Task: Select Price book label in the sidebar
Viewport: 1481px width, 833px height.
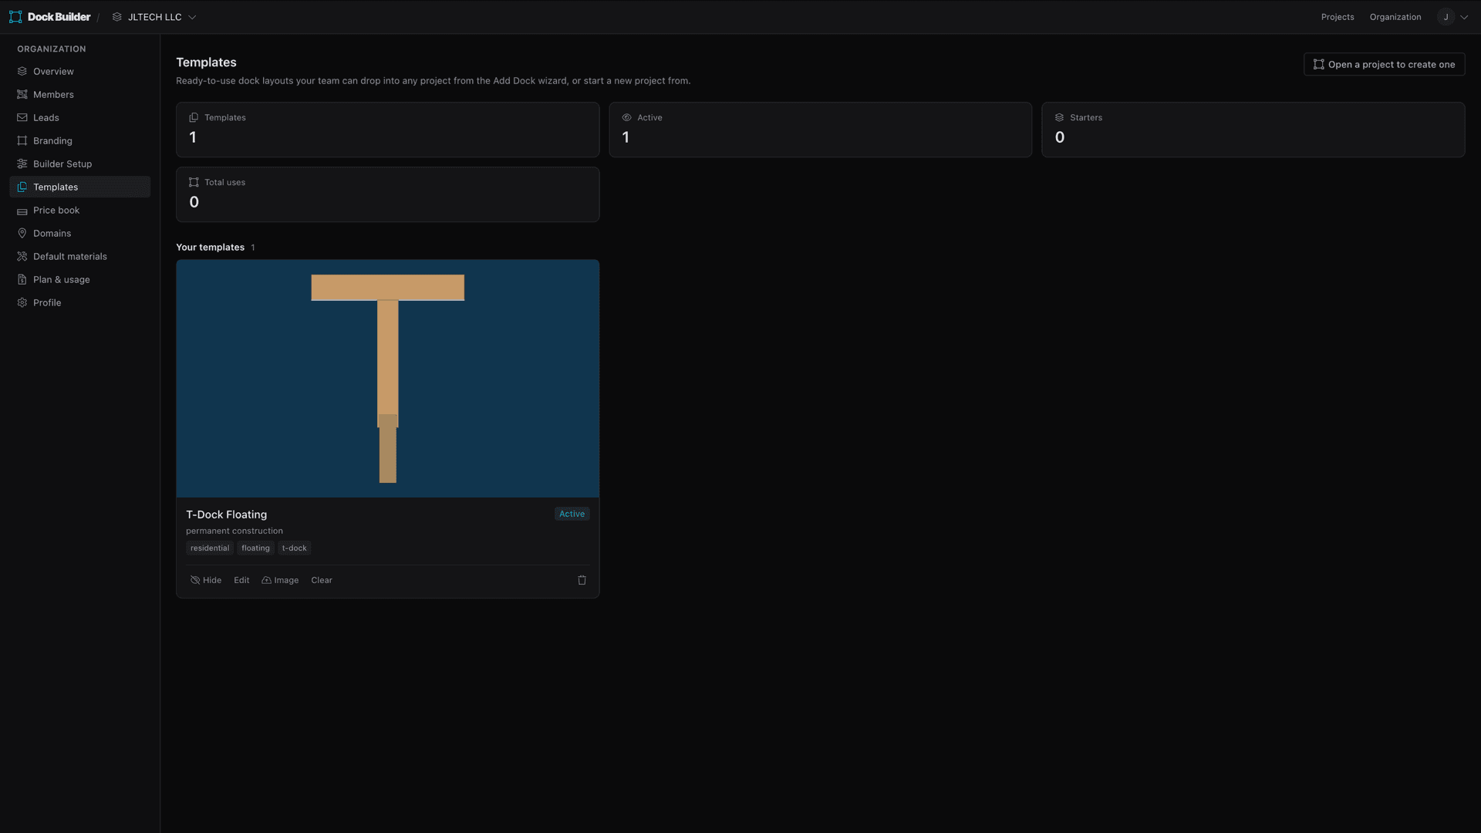Action: click(56, 210)
